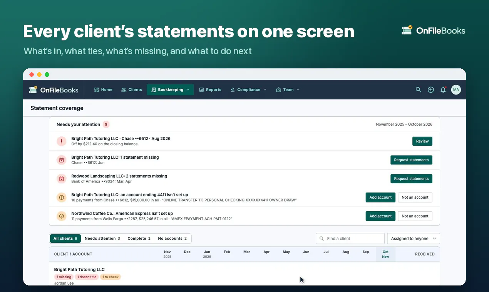Expand the Compliance dropdown menu

coord(248,90)
